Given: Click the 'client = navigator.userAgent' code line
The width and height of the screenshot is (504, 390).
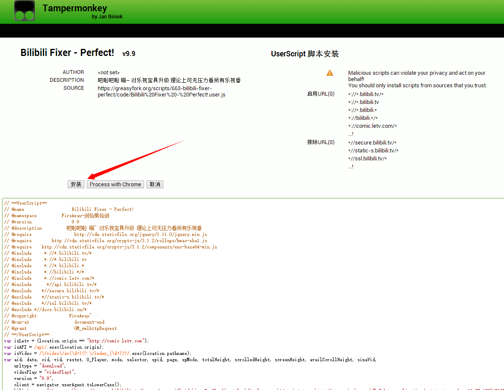Looking at the screenshot, I should point(68,385).
